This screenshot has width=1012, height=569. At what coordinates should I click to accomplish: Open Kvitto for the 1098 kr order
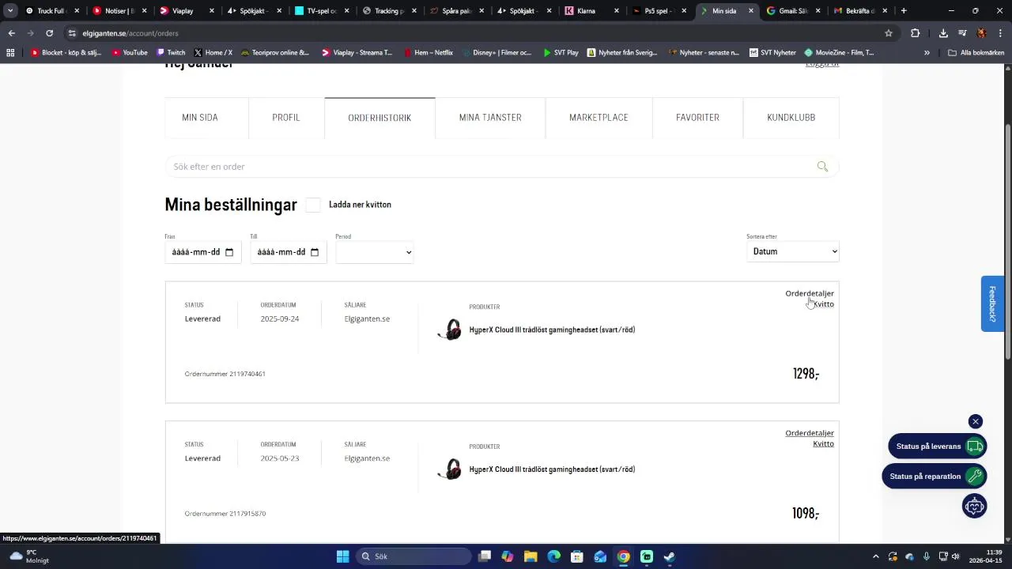click(x=824, y=443)
